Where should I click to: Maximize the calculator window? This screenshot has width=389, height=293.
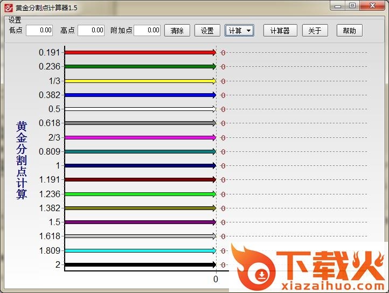click(x=352, y=6)
